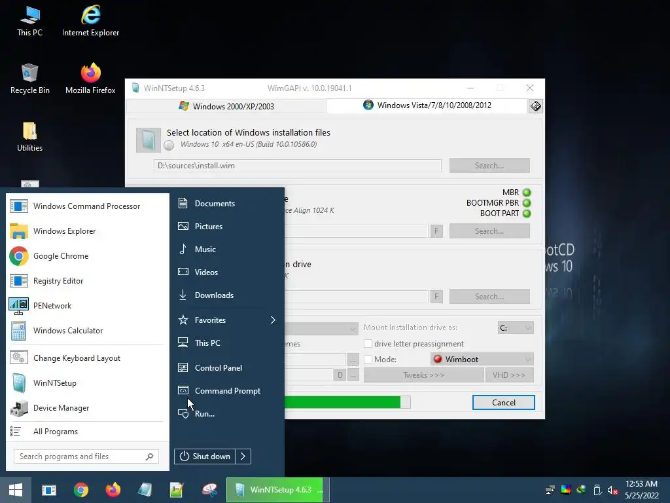Cancel the WinNTSetup installation

[503, 403]
